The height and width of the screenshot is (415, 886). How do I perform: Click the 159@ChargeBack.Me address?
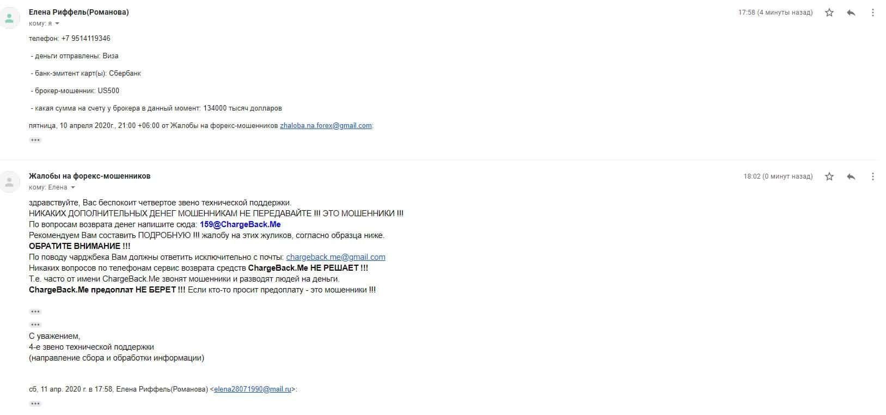pyautogui.click(x=240, y=224)
